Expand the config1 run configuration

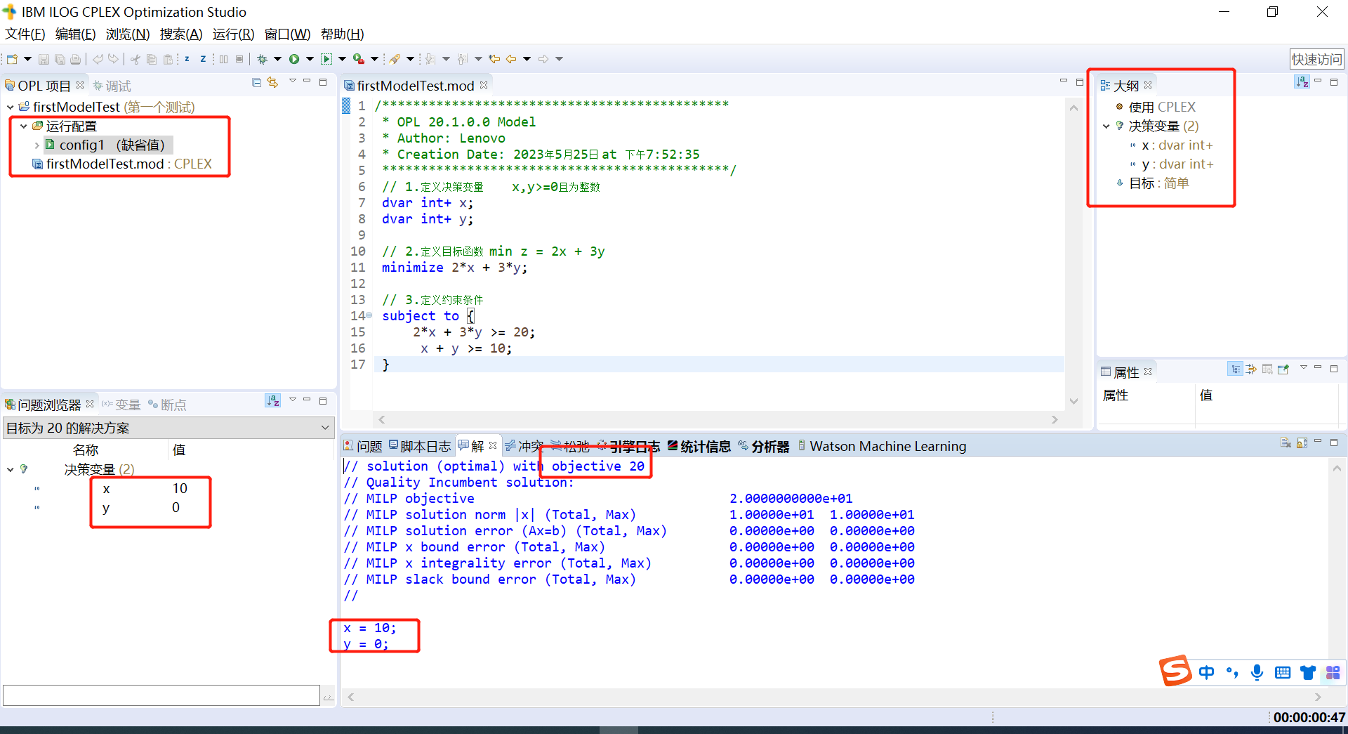coord(37,145)
